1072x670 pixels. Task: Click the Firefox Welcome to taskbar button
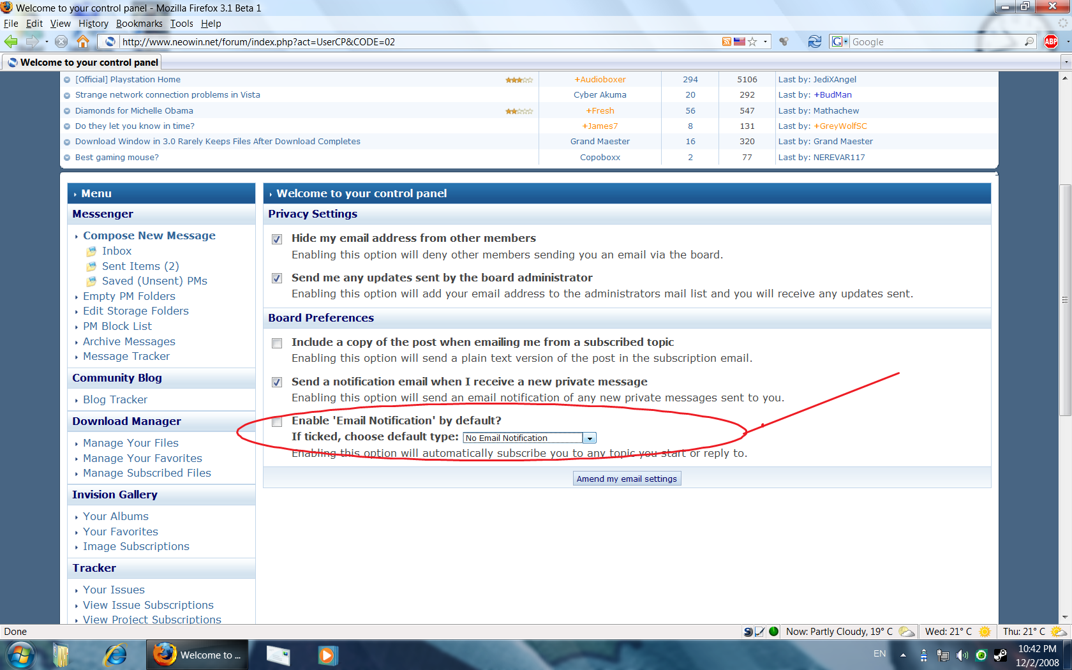click(x=197, y=655)
